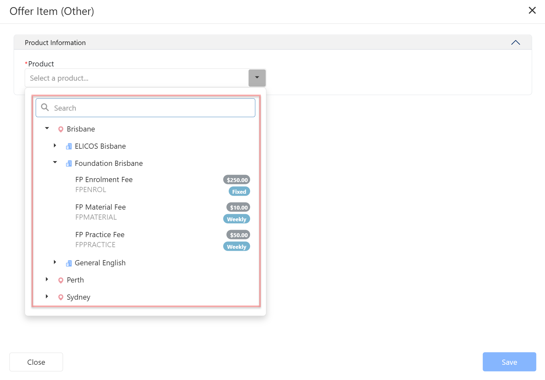Expand the General English node
Viewport: 545px width, 380px height.
click(55, 262)
